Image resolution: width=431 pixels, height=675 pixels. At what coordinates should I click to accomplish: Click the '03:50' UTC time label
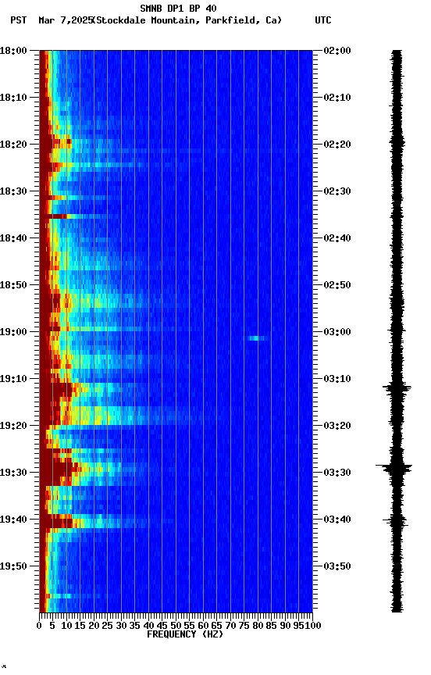point(337,566)
